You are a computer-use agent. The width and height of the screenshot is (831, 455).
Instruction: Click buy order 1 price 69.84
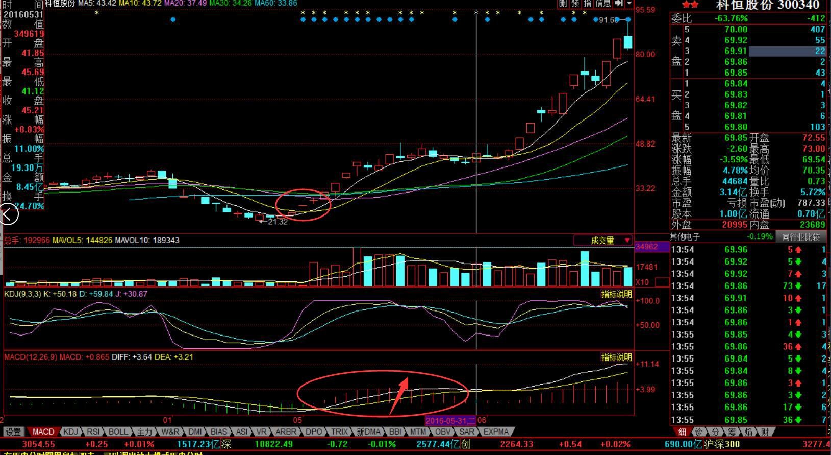click(x=736, y=84)
